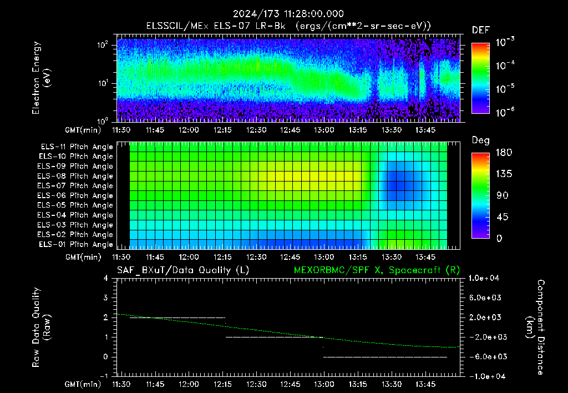
Task: Click the DEF color bar label
Action: (481, 30)
